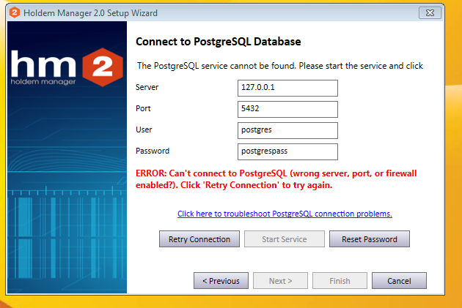
Task: Click the red ERROR message text
Action: (276, 179)
